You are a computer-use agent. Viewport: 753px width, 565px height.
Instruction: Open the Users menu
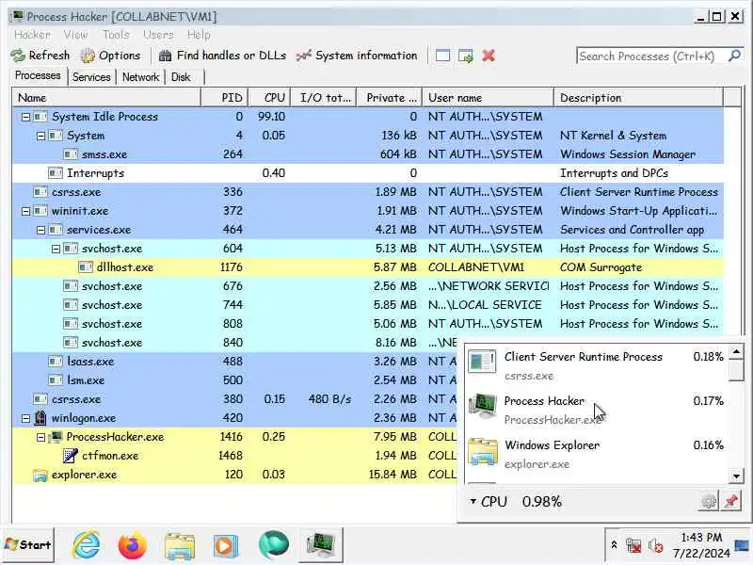(x=158, y=35)
